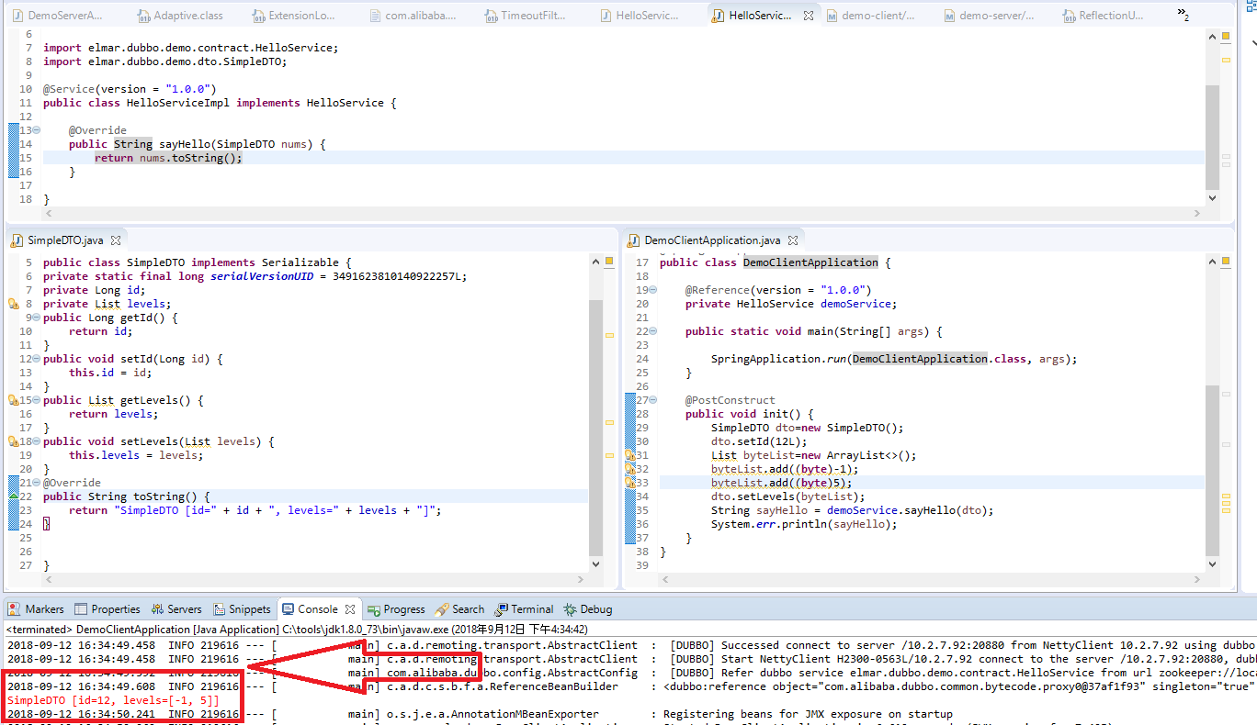Click warning marker on SimpleDTO line 8
The image size is (1257, 725).
[x=13, y=304]
